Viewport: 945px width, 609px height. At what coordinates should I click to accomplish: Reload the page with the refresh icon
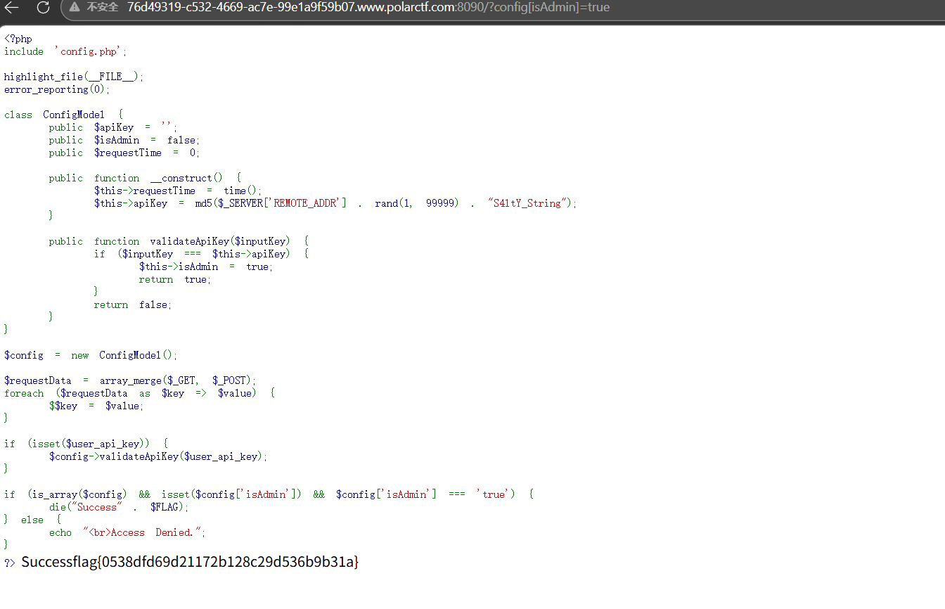coord(43,8)
